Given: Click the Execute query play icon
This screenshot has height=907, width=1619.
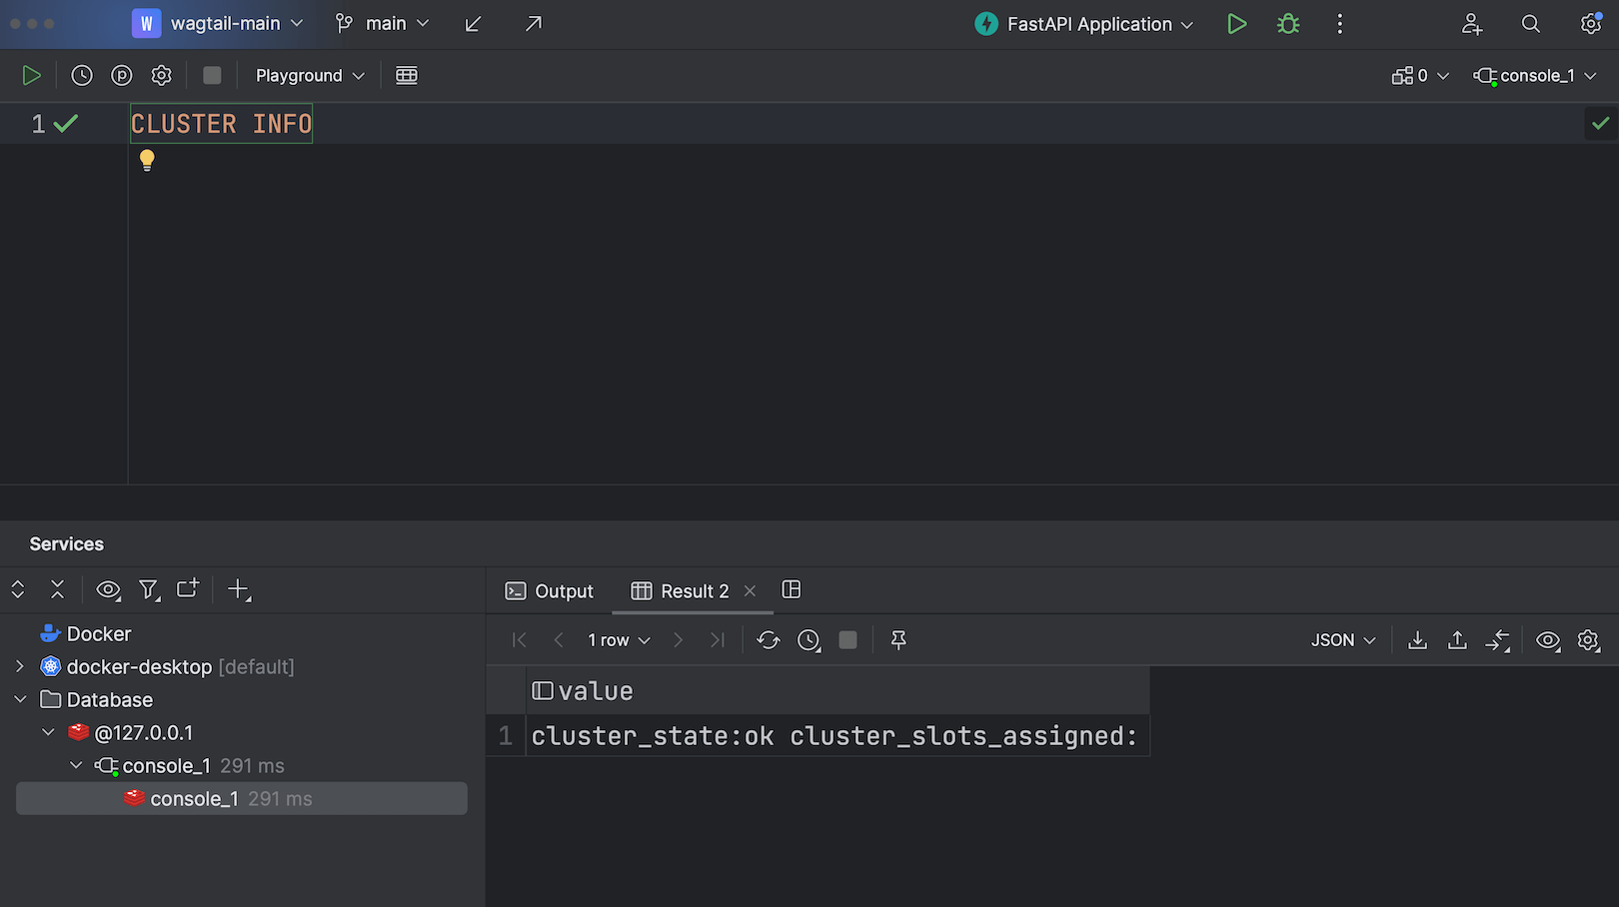Looking at the screenshot, I should (31, 76).
